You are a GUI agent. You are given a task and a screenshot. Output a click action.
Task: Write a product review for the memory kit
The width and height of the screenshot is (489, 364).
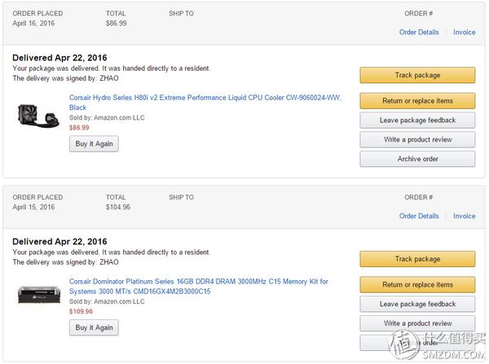tap(417, 323)
